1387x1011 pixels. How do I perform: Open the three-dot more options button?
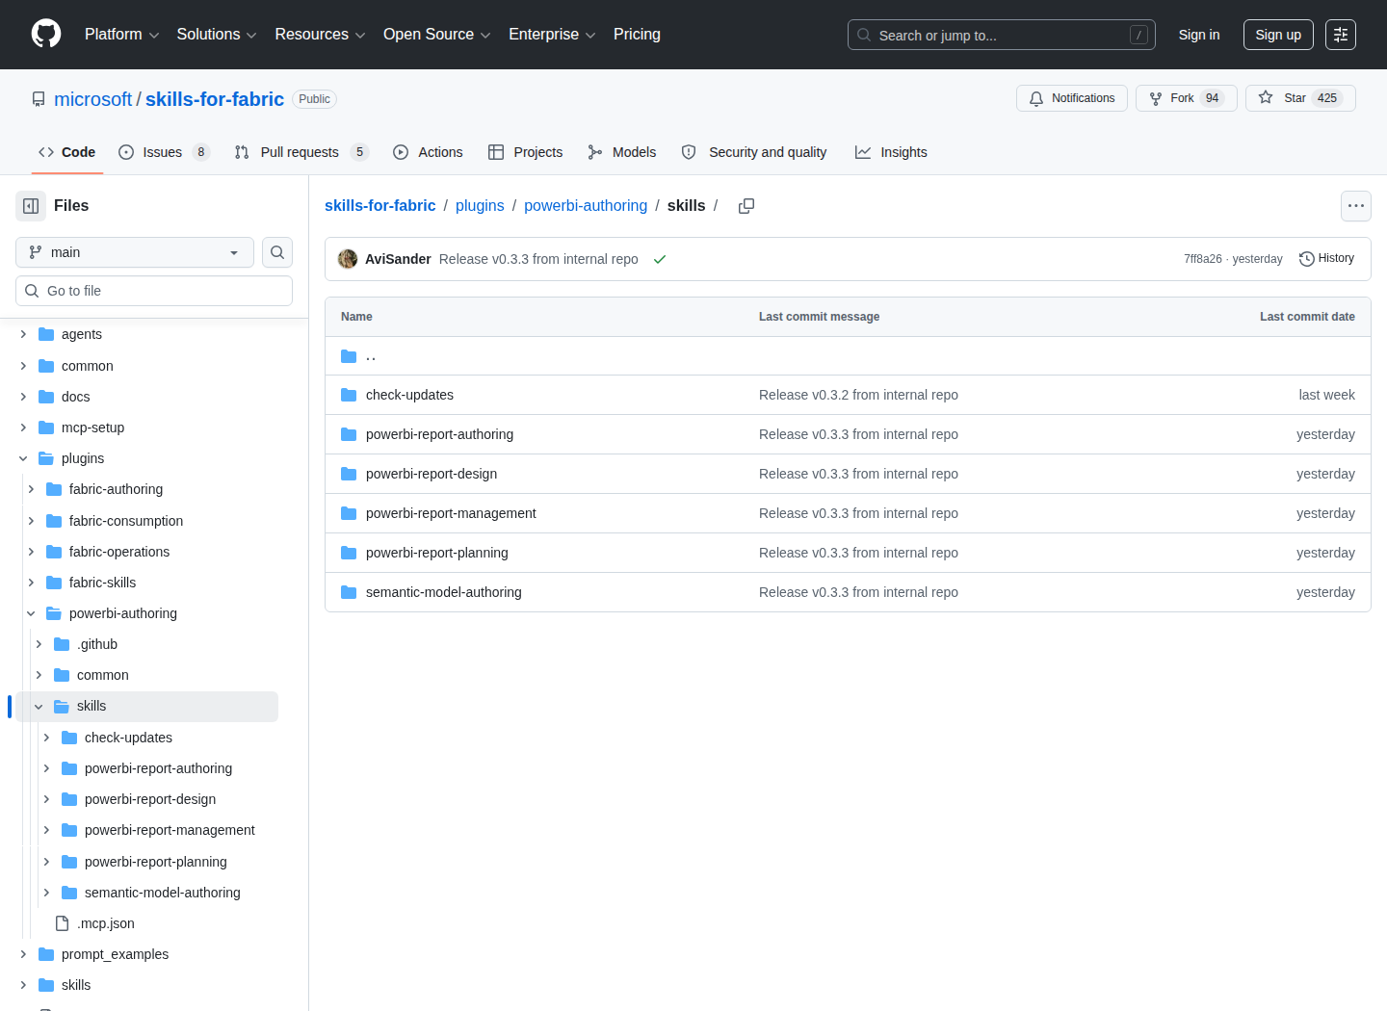1356,206
